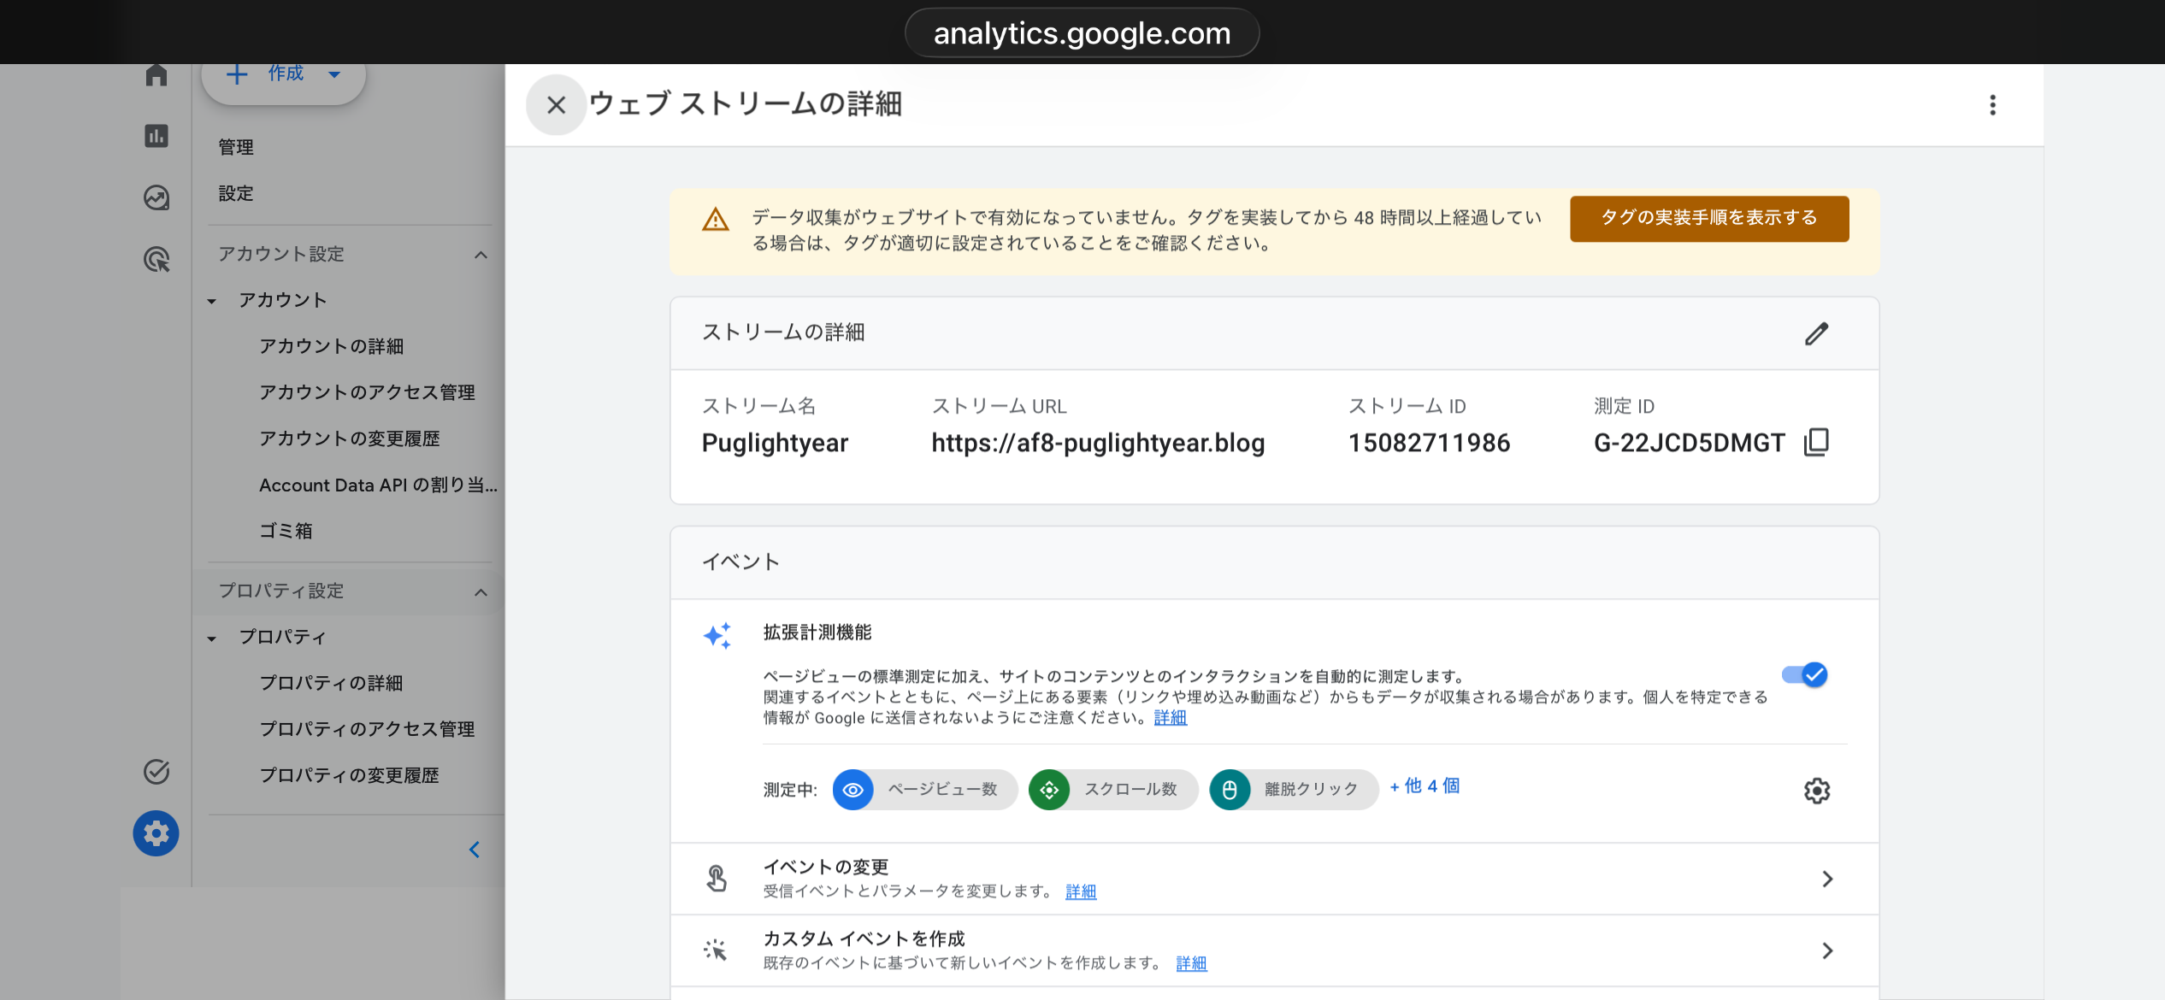The height and width of the screenshot is (1000, 2165).
Task: Click the touch icon beside イベントの変更
Action: 717,878
